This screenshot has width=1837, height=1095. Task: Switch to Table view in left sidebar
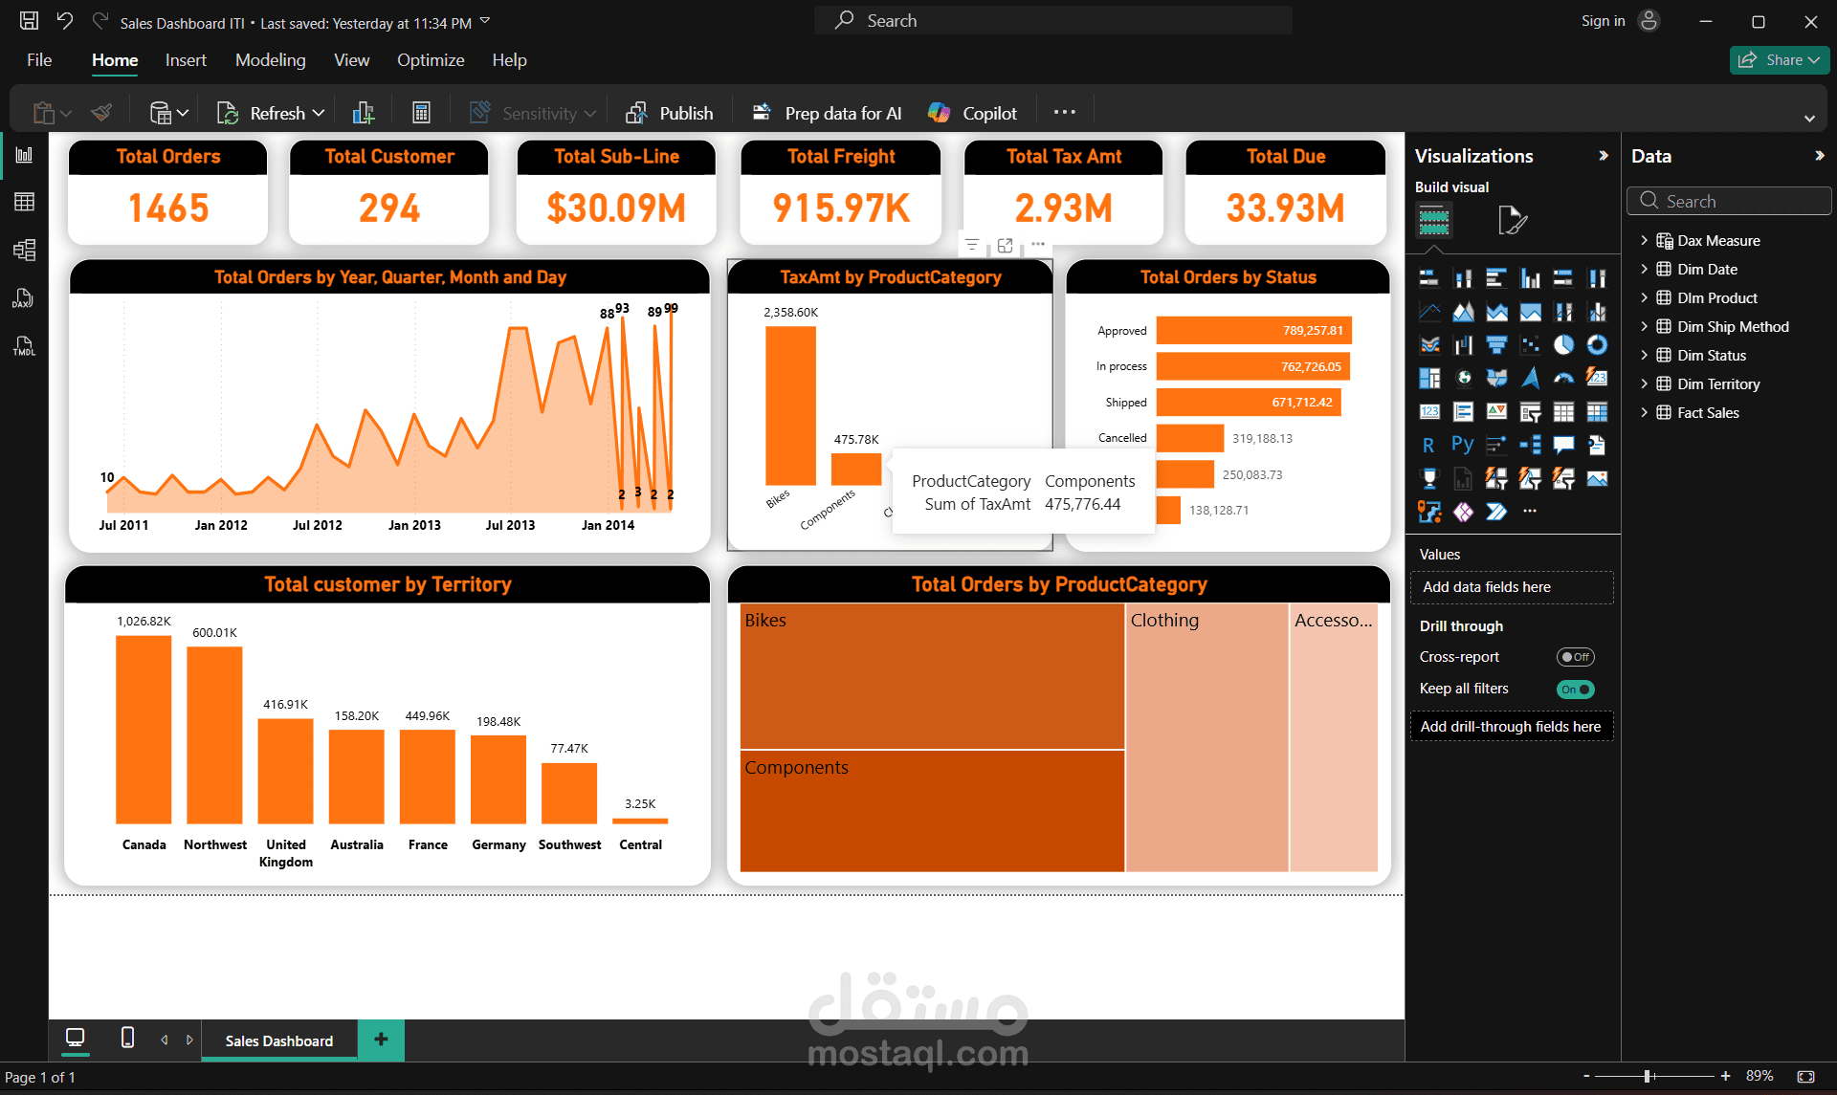pyautogui.click(x=25, y=201)
